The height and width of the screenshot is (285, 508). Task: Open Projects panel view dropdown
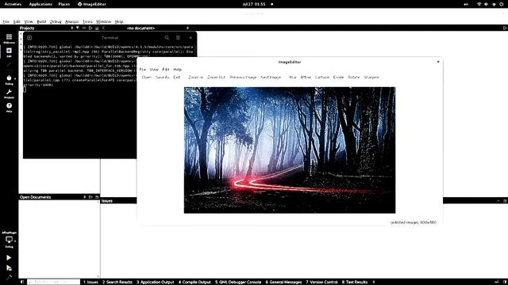[72, 28]
